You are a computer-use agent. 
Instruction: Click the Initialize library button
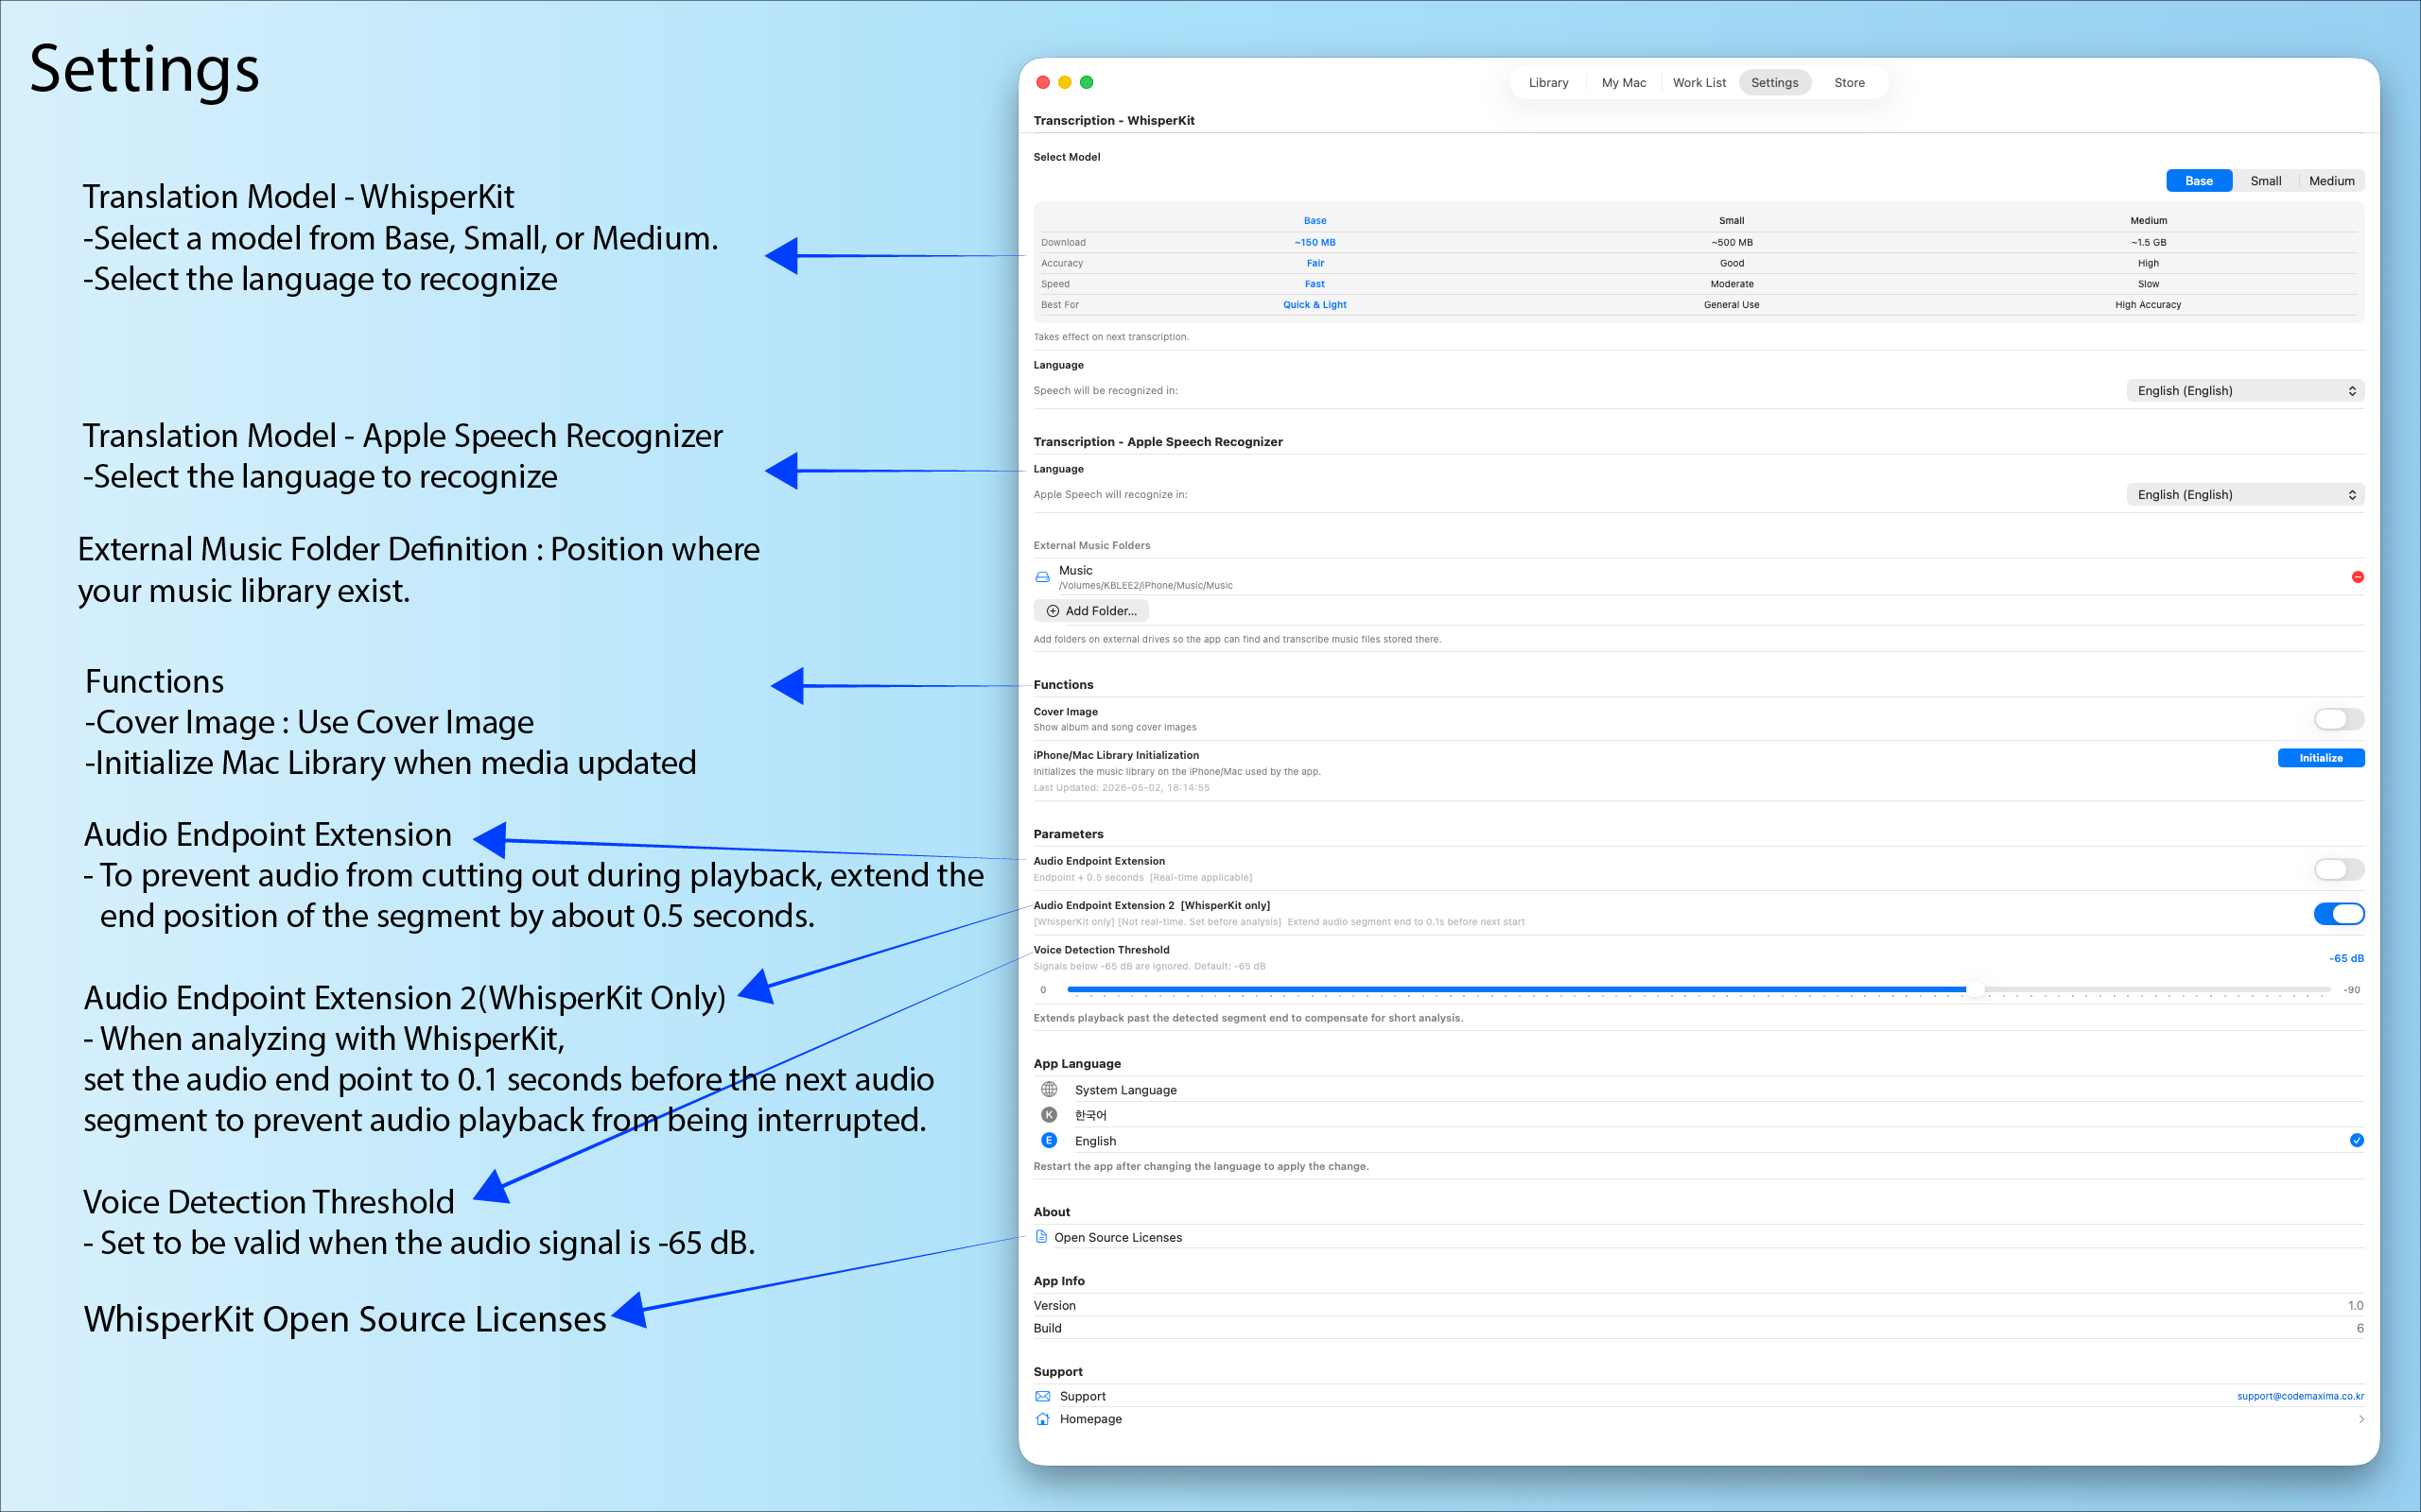pyautogui.click(x=2321, y=758)
